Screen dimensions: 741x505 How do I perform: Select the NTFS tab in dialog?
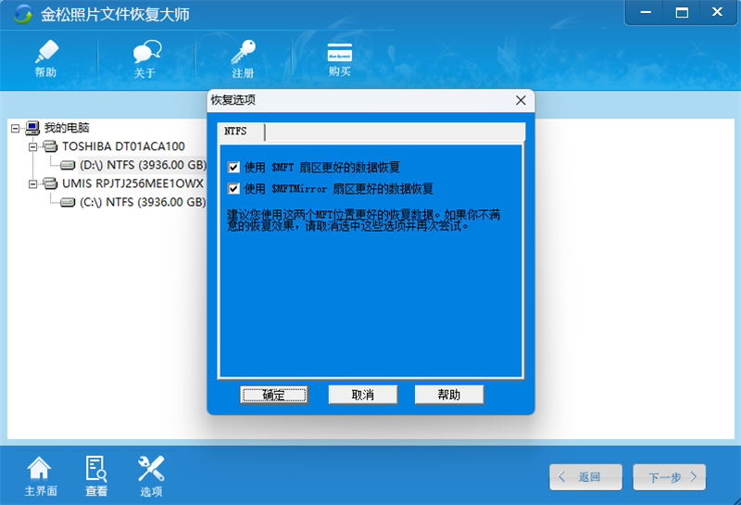tap(241, 132)
